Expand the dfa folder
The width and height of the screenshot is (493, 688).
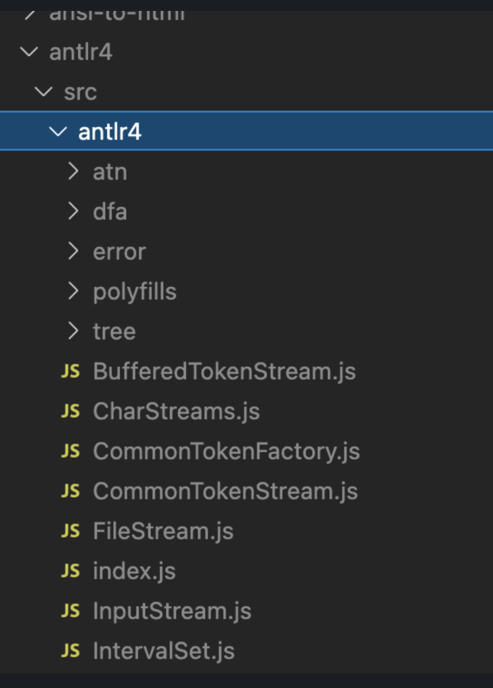74,211
